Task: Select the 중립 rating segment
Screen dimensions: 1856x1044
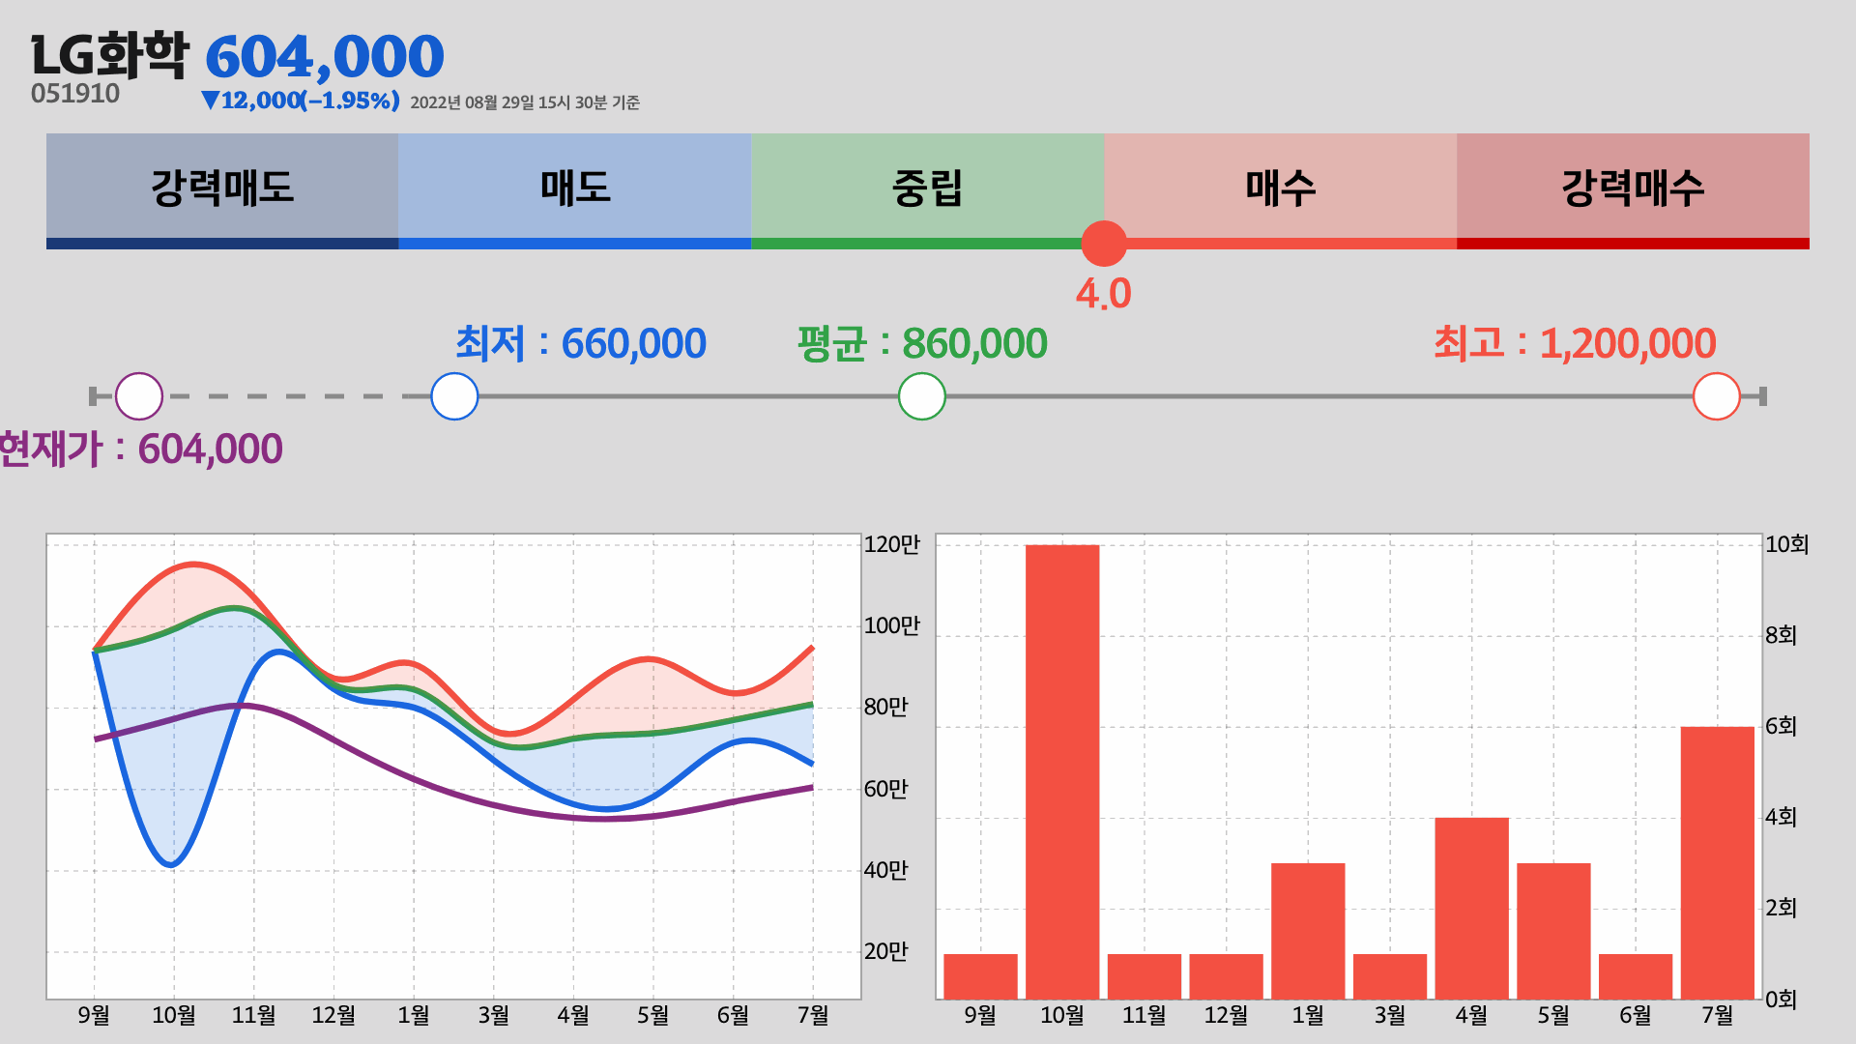Action: (928, 191)
